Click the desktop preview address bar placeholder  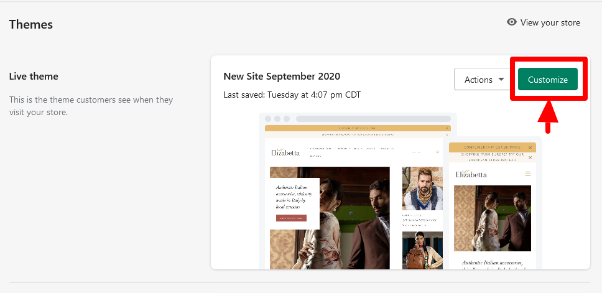pos(373,118)
